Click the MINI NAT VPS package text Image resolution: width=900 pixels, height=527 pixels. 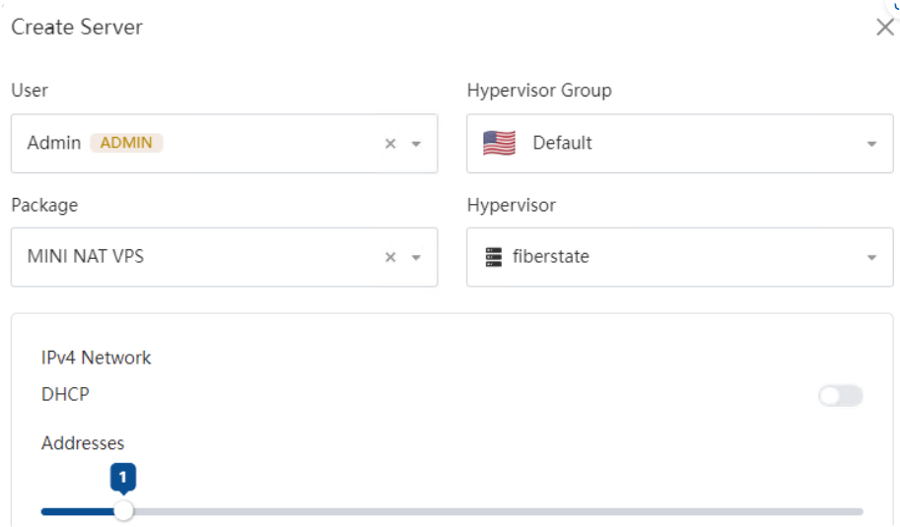point(86,256)
